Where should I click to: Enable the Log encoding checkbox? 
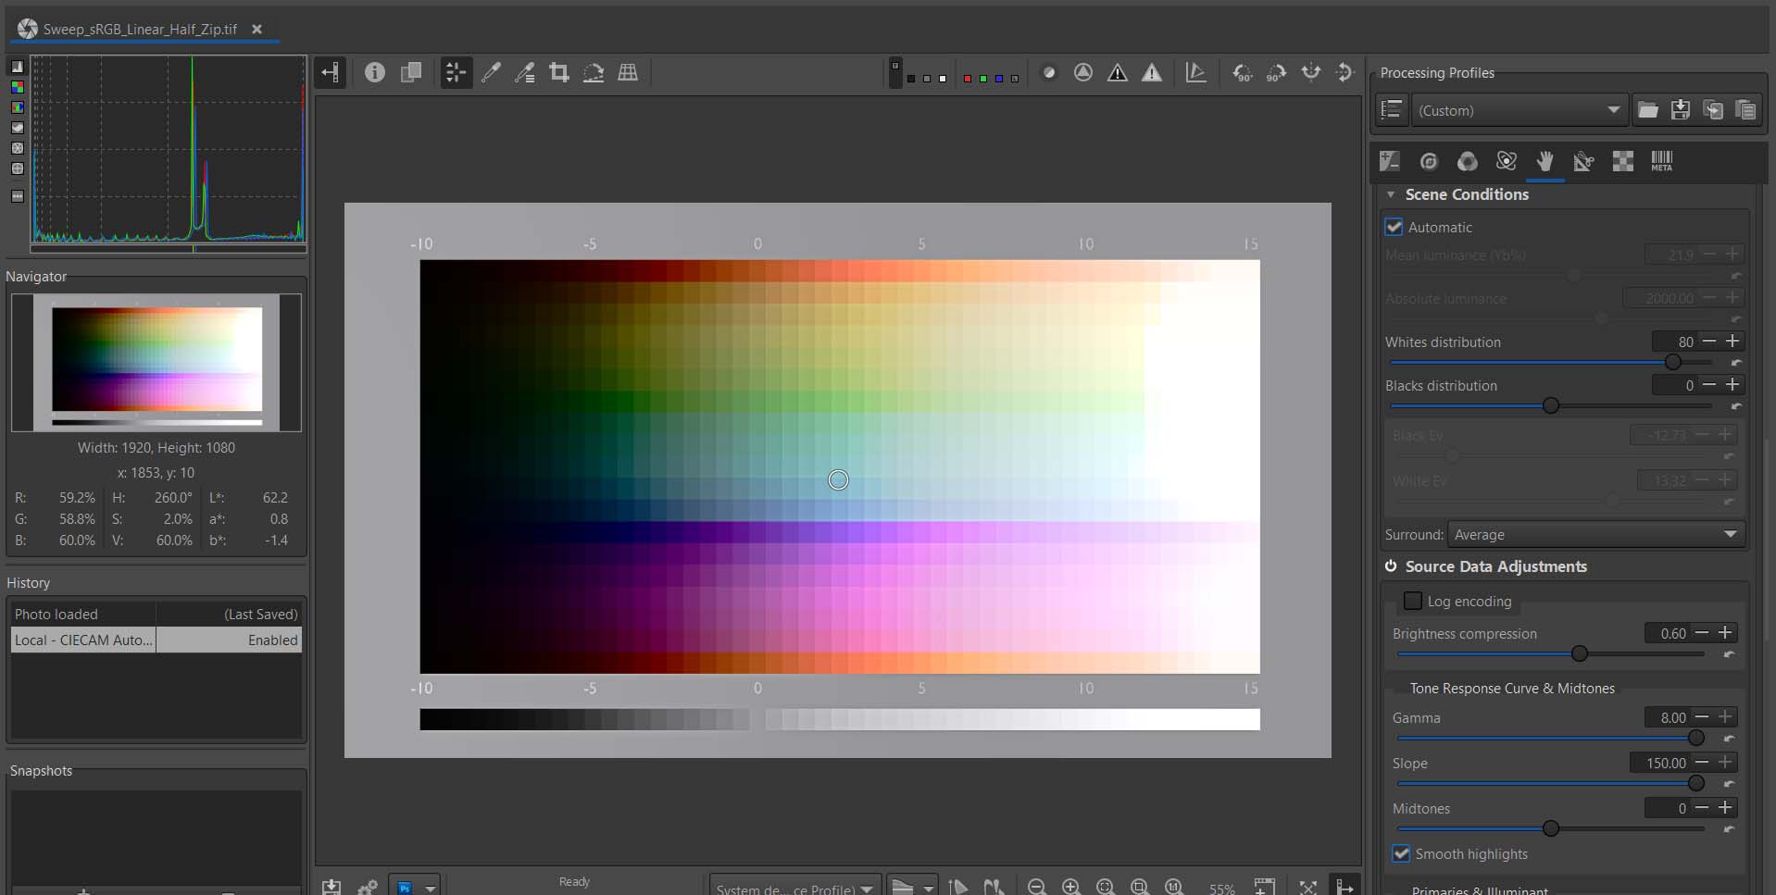1412,601
